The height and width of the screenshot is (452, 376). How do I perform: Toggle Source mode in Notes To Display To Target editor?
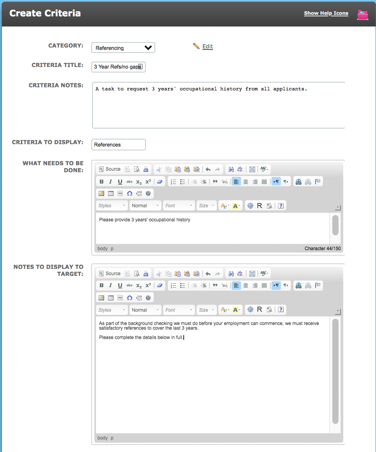pos(110,274)
